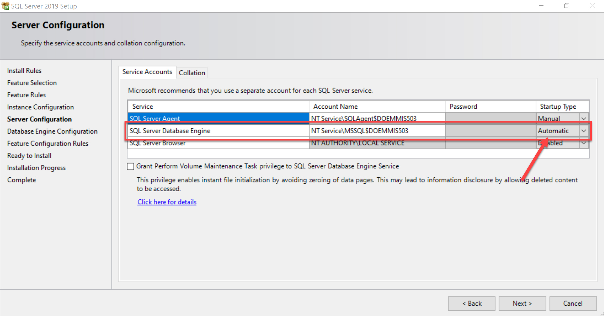604x316 pixels.
Task: Click the MSSQL$DOEMMIS503 account name cell
Action: click(377, 131)
